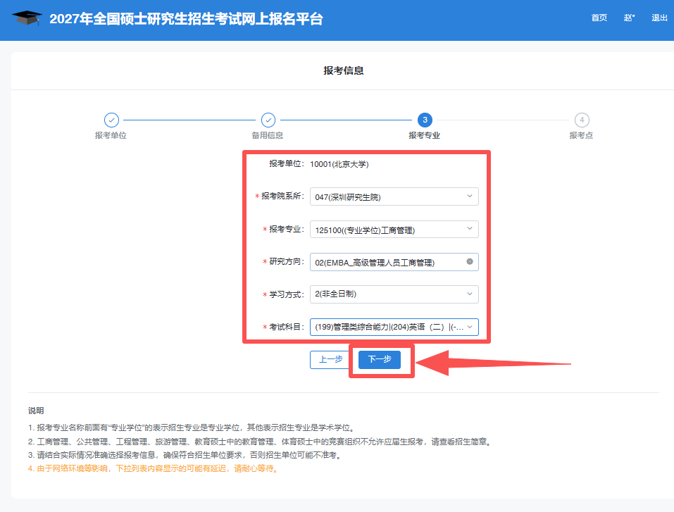
Task: Click the 报考专业 step label
Action: tap(424, 135)
